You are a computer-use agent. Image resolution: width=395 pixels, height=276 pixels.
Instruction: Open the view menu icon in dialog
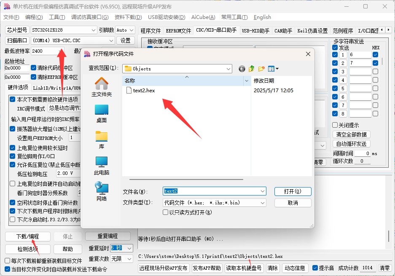pos(273,69)
